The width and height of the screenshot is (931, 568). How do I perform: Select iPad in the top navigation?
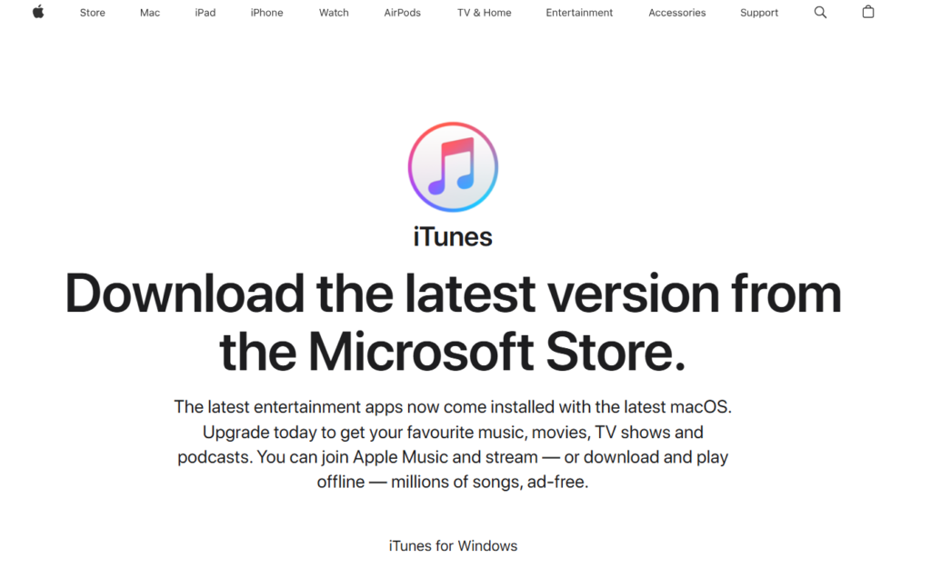click(205, 13)
